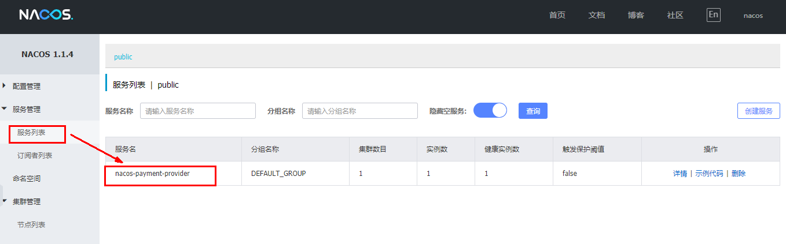Viewport: 786px width, 244px height.
Task: Click the 集群数目 column header
Action: (383, 149)
